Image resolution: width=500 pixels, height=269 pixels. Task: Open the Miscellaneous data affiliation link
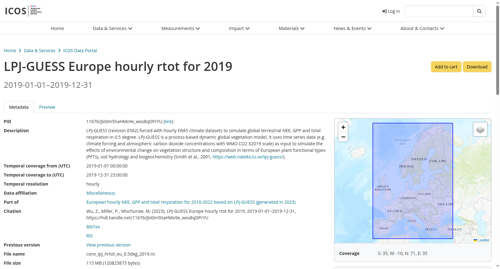101,193
